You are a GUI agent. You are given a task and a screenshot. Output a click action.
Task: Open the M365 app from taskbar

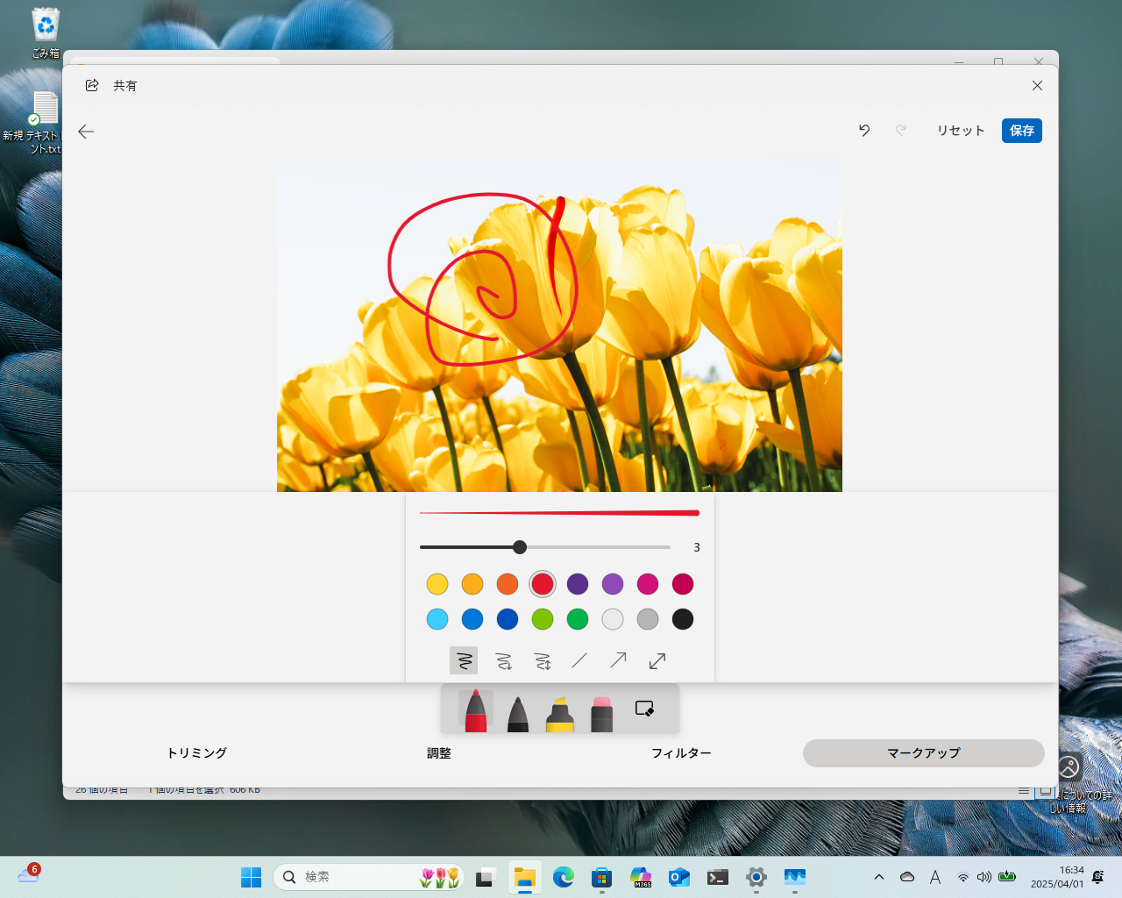(x=641, y=877)
